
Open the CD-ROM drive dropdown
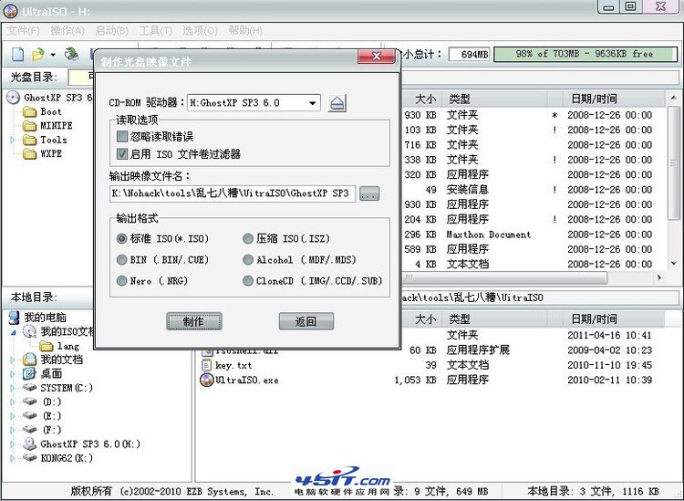click(x=312, y=103)
